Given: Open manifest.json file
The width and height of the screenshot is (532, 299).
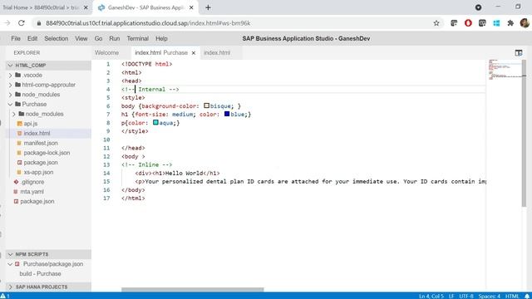Looking at the screenshot, I should (x=41, y=143).
